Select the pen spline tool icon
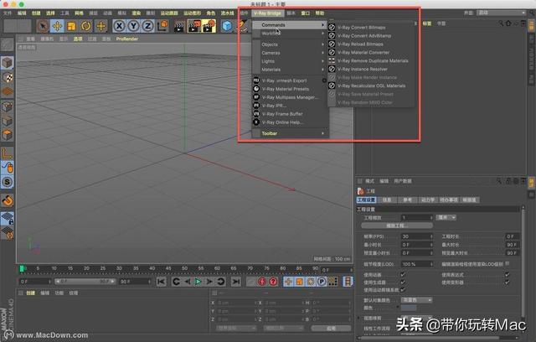536x342 pixels. [242, 26]
